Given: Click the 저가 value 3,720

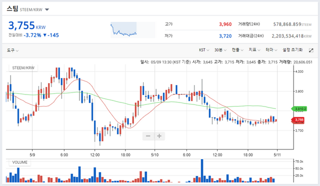Looking at the screenshot, I should [x=225, y=36].
